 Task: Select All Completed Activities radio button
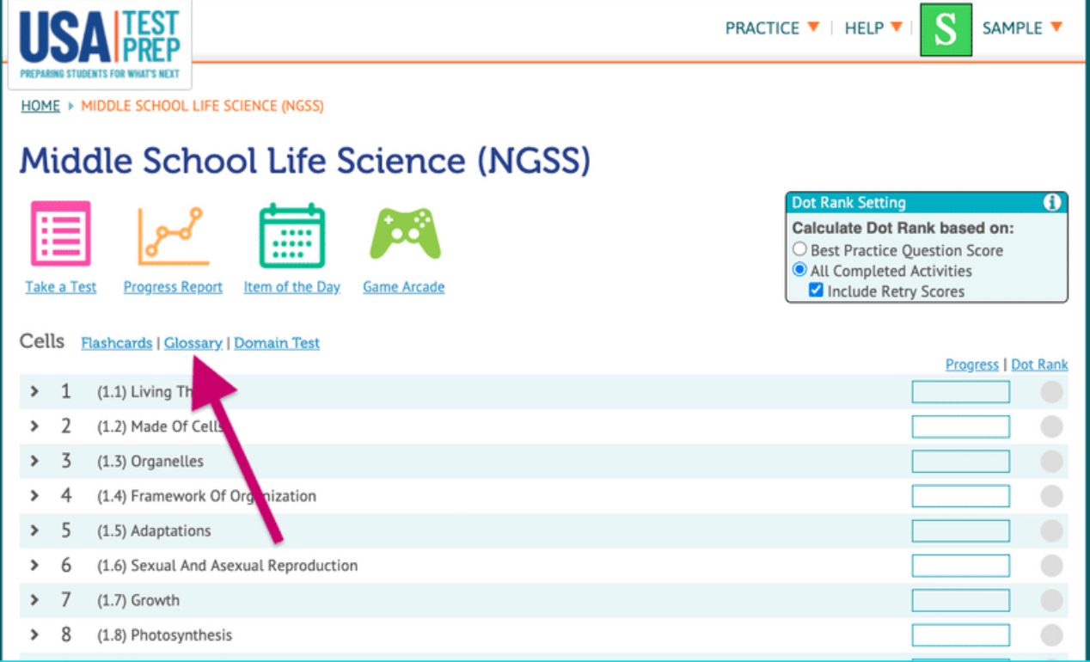(x=800, y=271)
